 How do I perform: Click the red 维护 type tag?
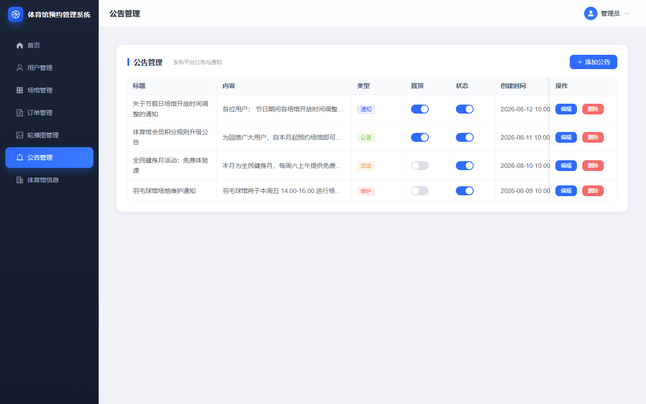(366, 191)
